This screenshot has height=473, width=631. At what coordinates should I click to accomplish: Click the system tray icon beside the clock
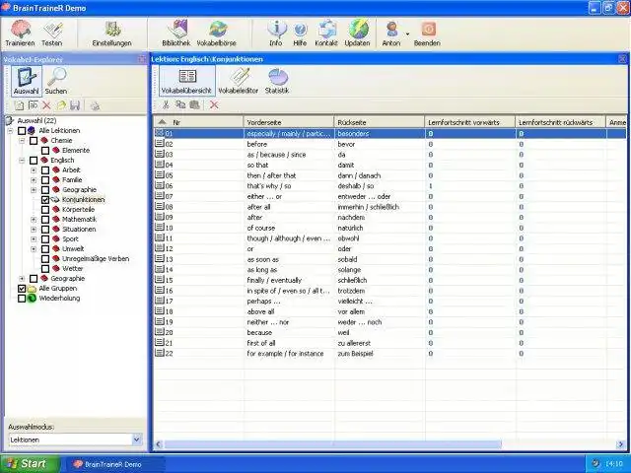(x=596, y=464)
